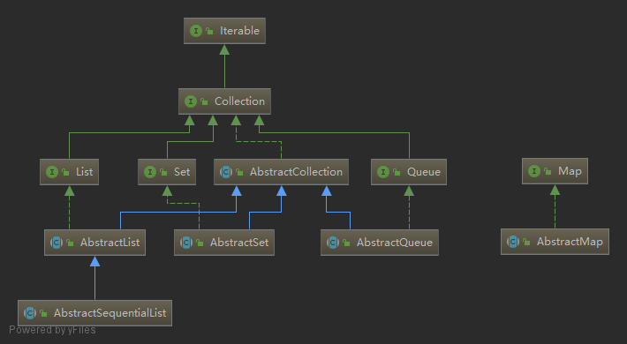Click the interface icon on Iterable node

[196, 31]
